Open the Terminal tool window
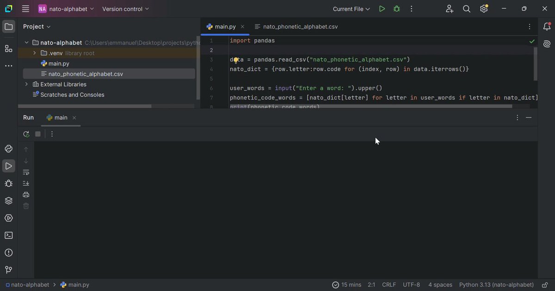 [x=8, y=235]
